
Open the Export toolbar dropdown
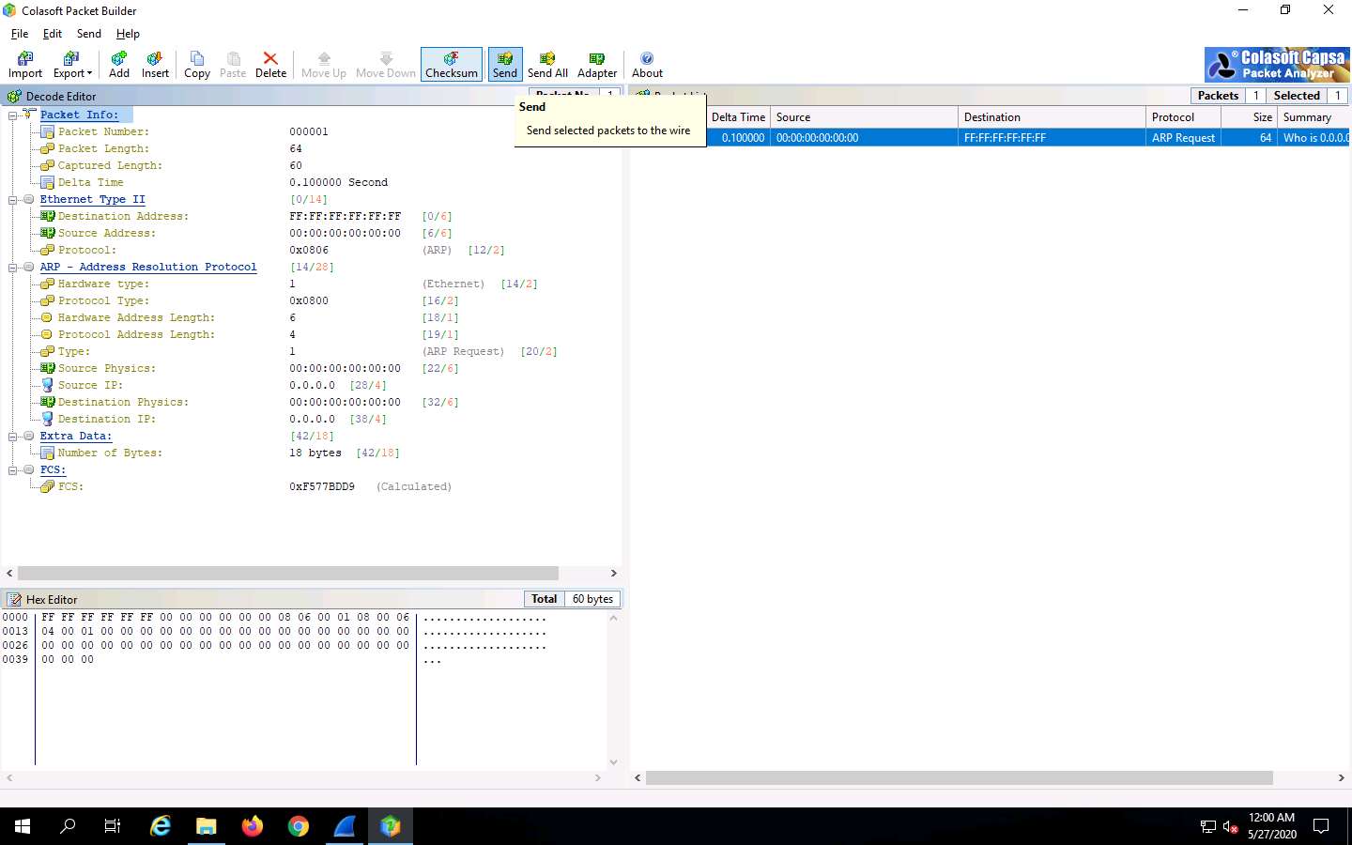click(72, 65)
